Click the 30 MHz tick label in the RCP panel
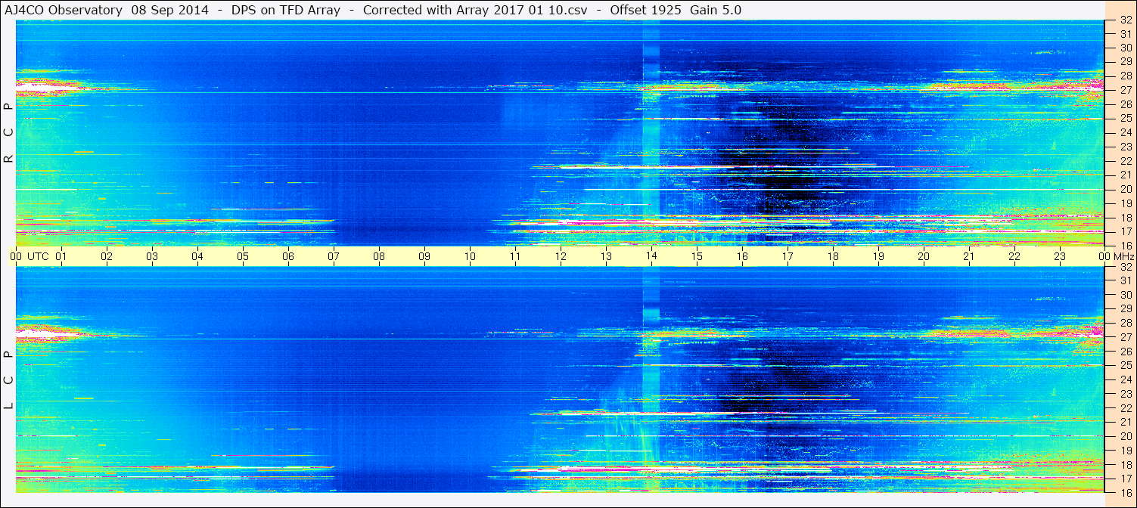Image resolution: width=1137 pixels, height=508 pixels. click(x=1125, y=48)
